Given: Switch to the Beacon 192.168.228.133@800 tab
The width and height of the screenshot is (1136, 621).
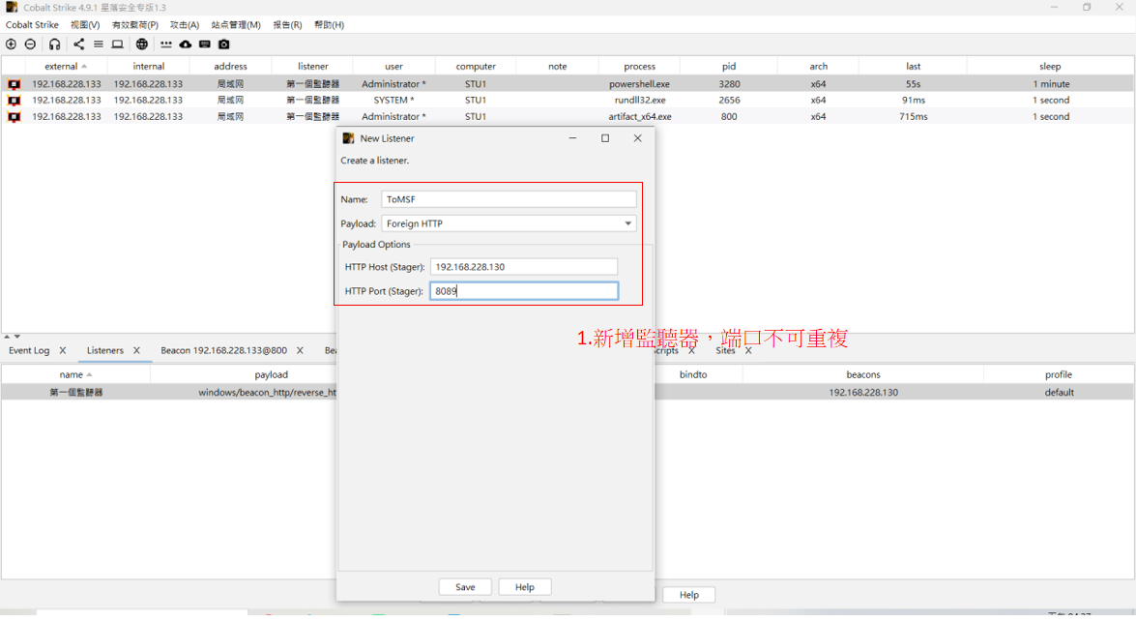Looking at the screenshot, I should (224, 351).
